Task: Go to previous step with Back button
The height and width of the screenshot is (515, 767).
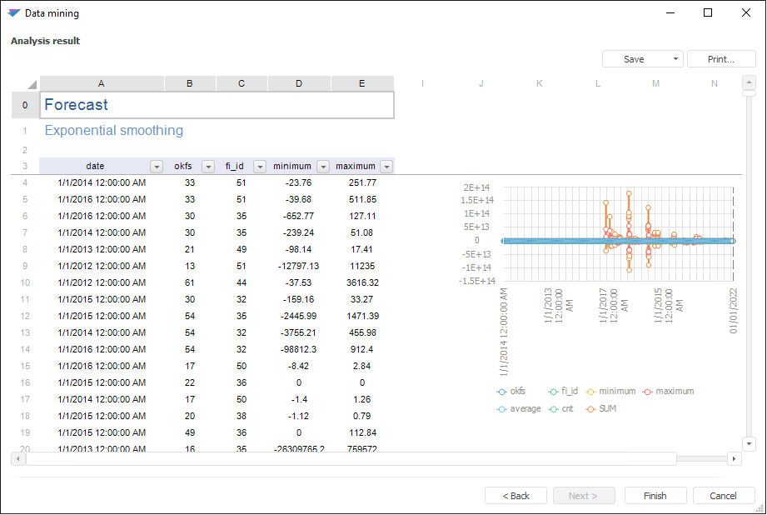Action: pyautogui.click(x=515, y=496)
